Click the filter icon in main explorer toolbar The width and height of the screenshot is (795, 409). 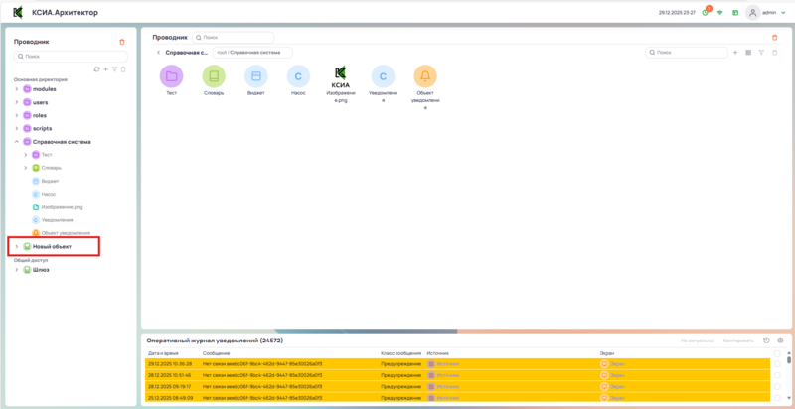tap(760, 52)
